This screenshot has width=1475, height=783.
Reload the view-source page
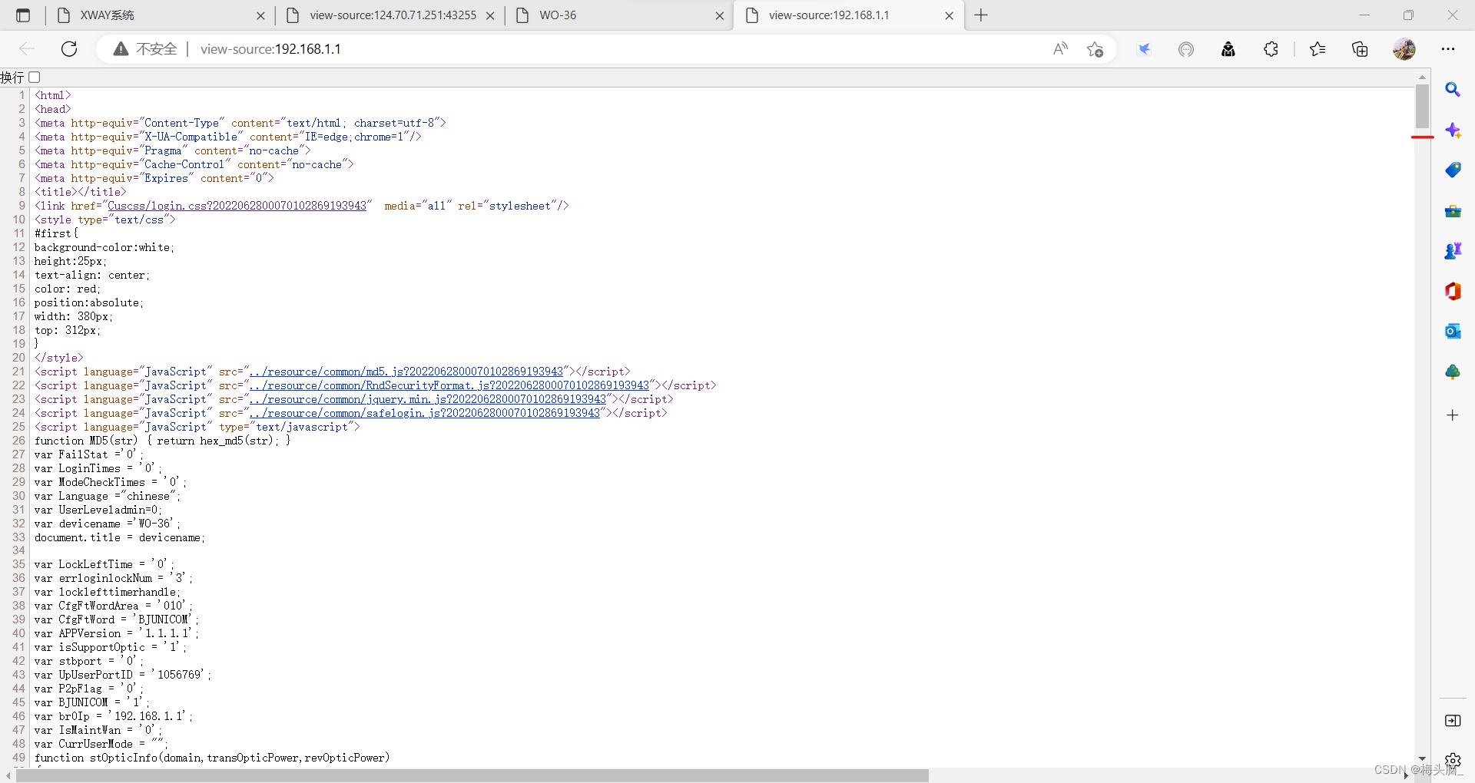69,49
